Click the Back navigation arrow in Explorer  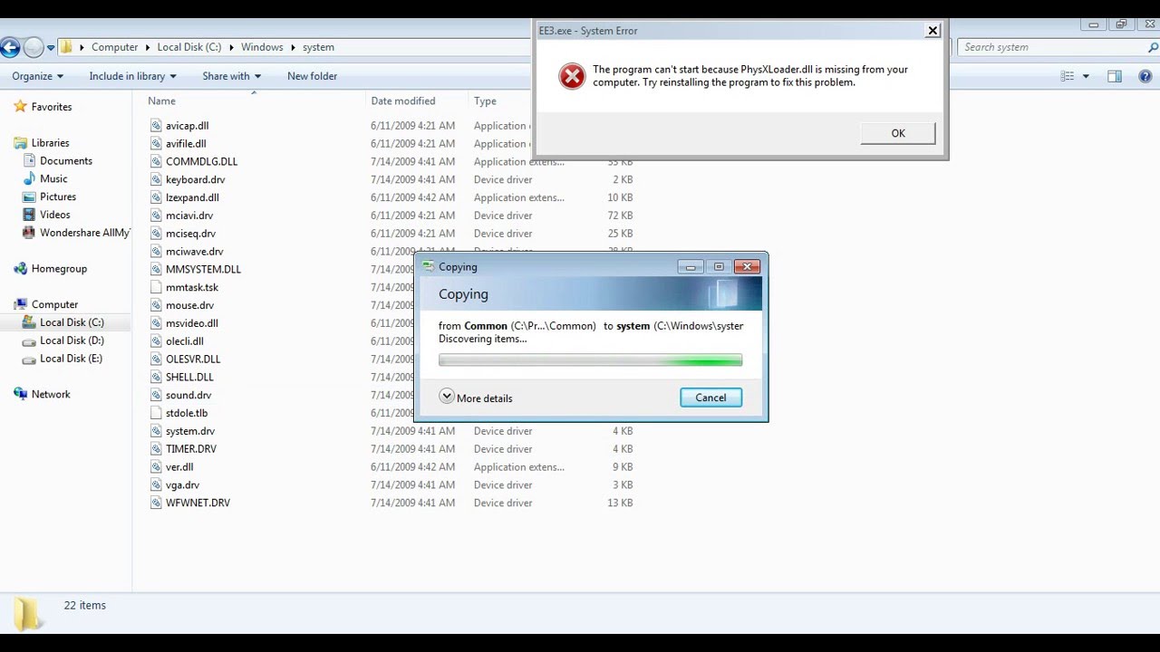pyautogui.click(x=10, y=47)
